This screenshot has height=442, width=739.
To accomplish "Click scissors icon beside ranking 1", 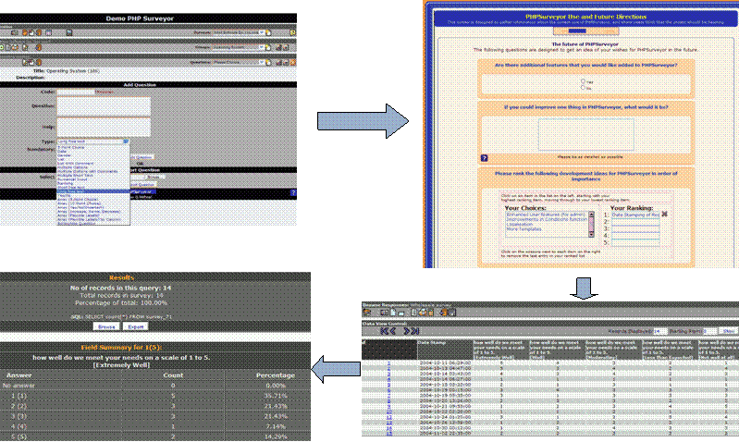I will (663, 214).
